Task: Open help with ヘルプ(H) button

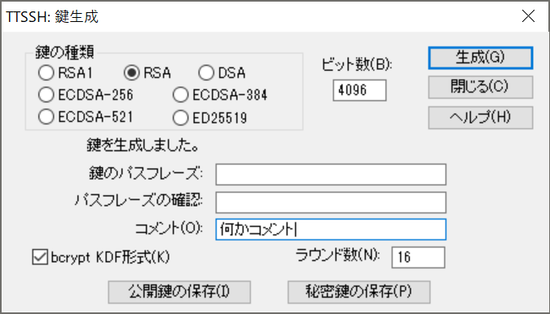Action: (480, 118)
